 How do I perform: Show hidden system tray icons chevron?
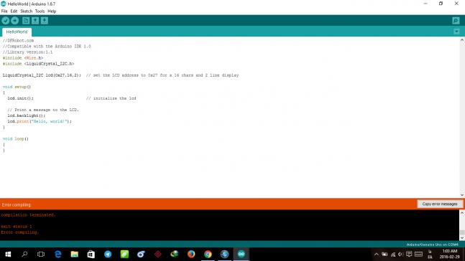click(x=377, y=255)
